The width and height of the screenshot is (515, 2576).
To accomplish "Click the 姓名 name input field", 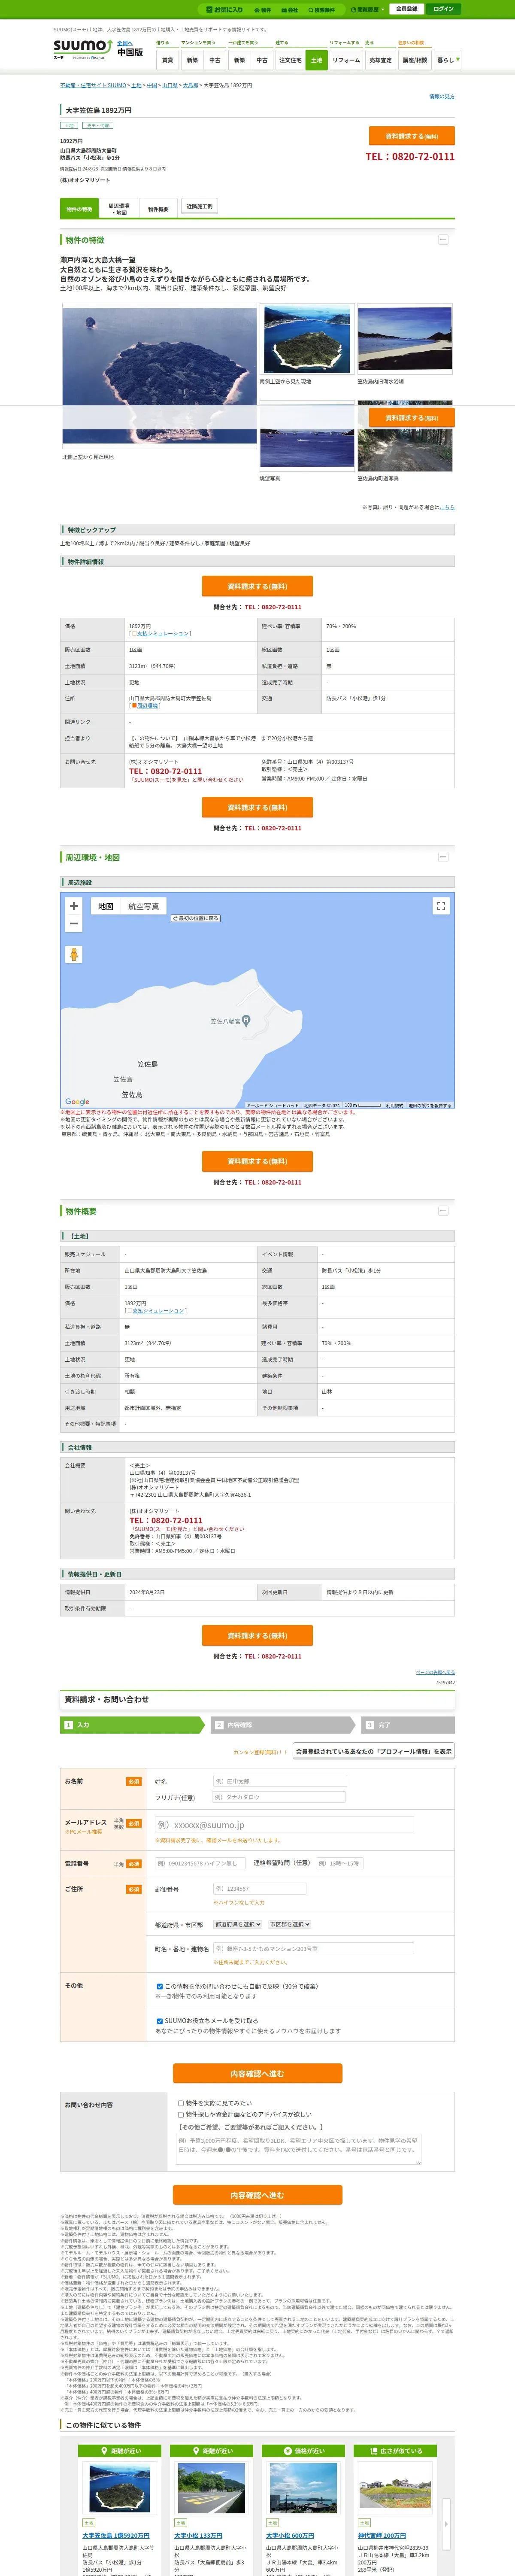I will click(x=279, y=1781).
